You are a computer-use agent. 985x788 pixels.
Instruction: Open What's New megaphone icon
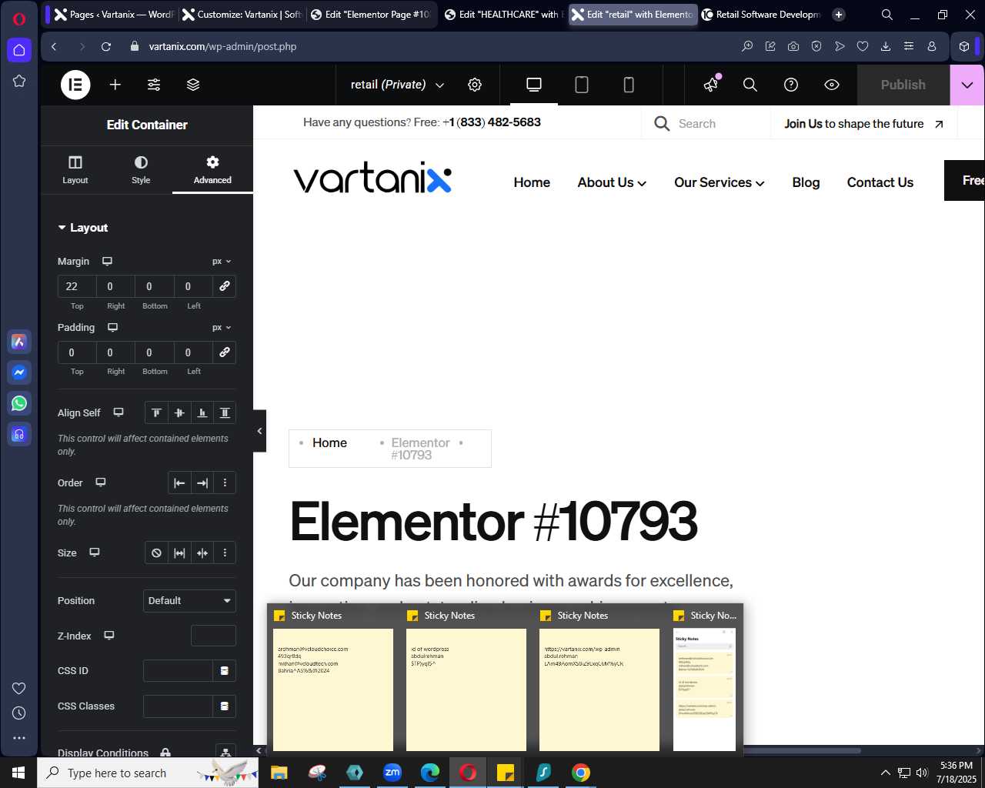pyautogui.click(x=711, y=85)
